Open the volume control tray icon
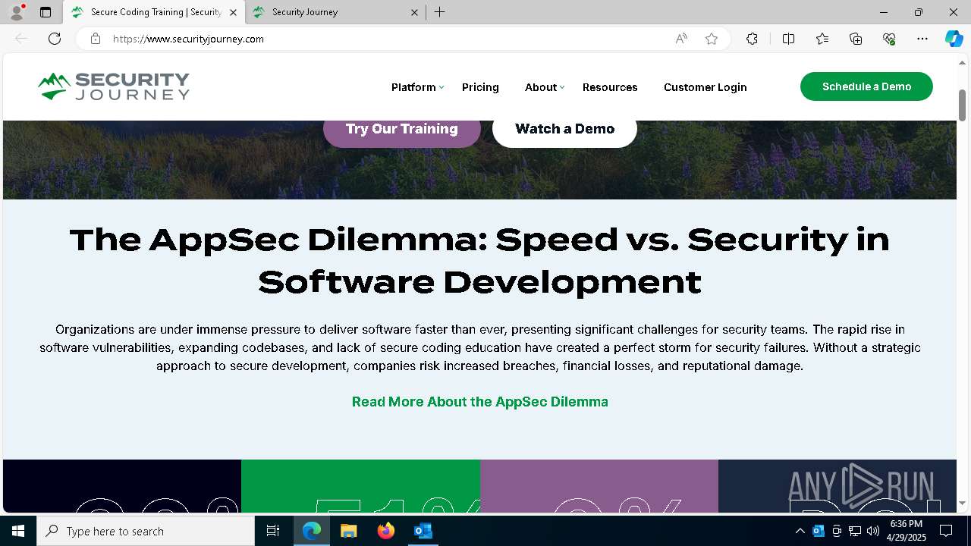The image size is (971, 546). click(x=873, y=531)
